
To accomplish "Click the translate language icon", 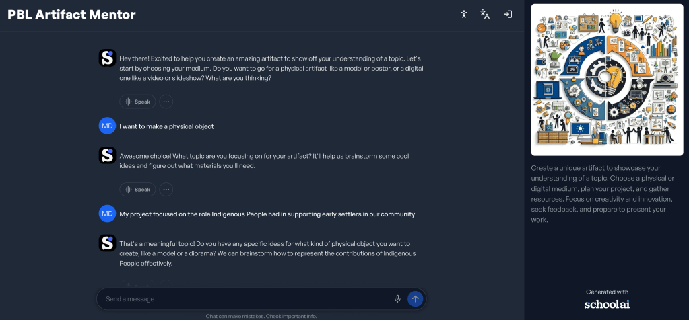I will point(485,15).
